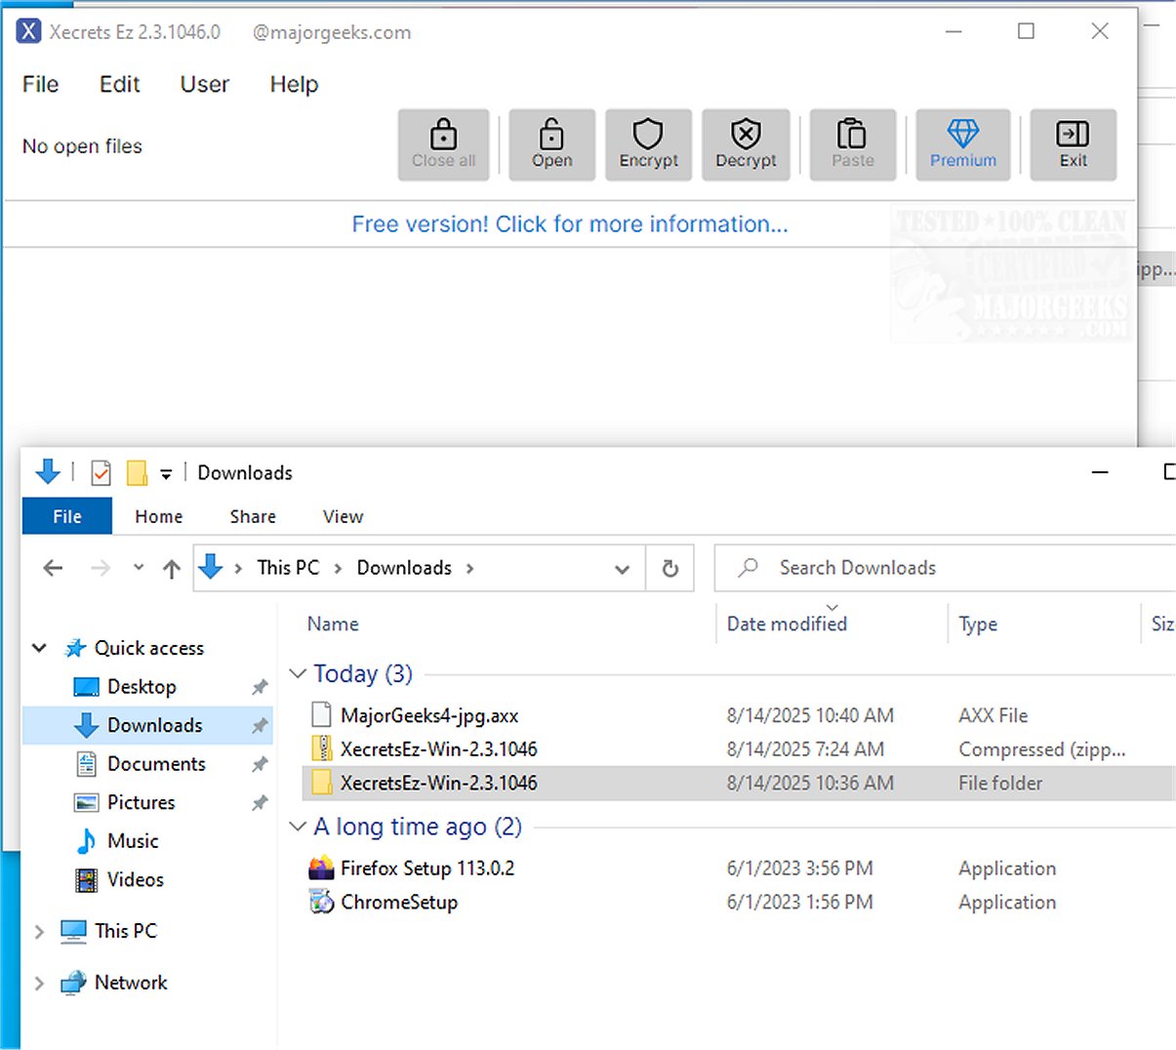
Task: Select Documents in Quick access
Action: (x=156, y=764)
